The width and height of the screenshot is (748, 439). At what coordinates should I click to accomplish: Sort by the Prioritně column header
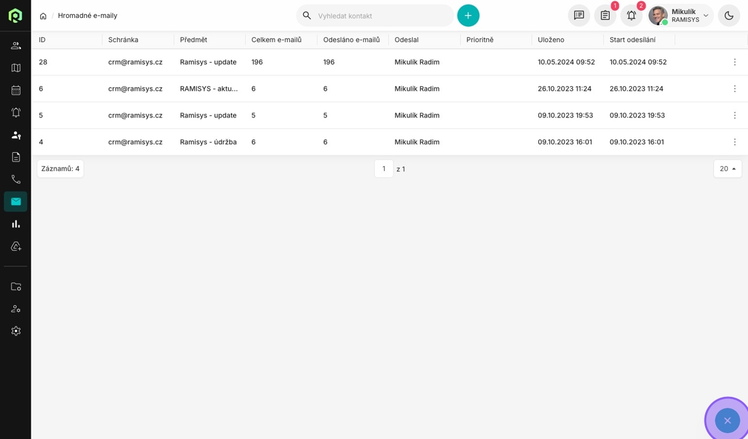click(480, 39)
